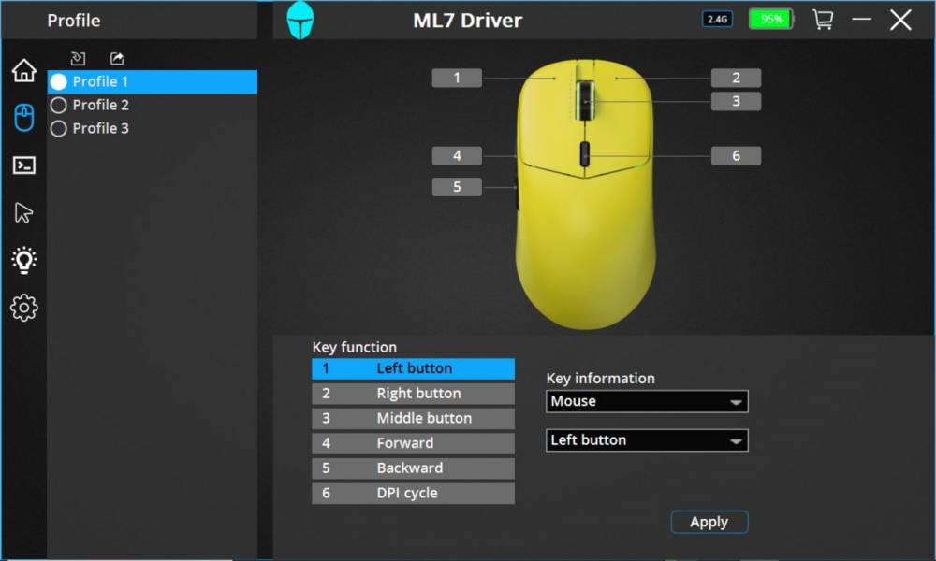Open the macro terminal sidebar icon

click(24, 165)
